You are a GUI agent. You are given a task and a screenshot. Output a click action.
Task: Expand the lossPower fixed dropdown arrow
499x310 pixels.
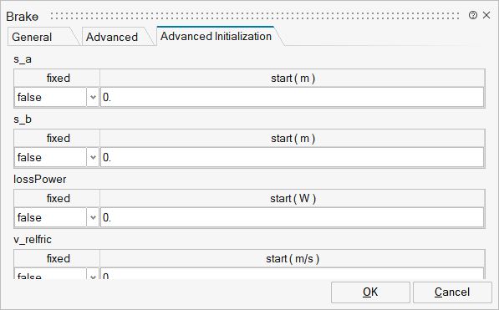tap(93, 218)
